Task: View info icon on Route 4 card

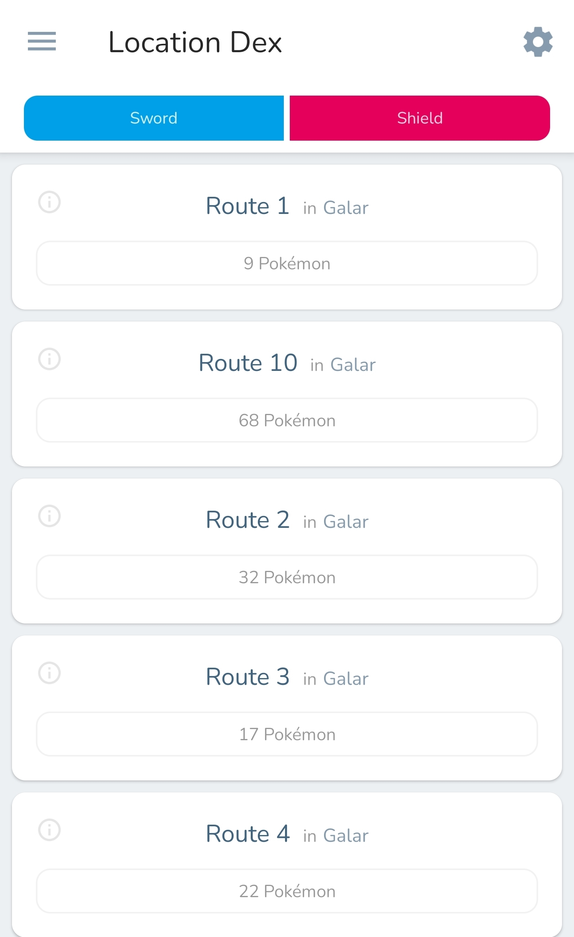Action: (49, 830)
